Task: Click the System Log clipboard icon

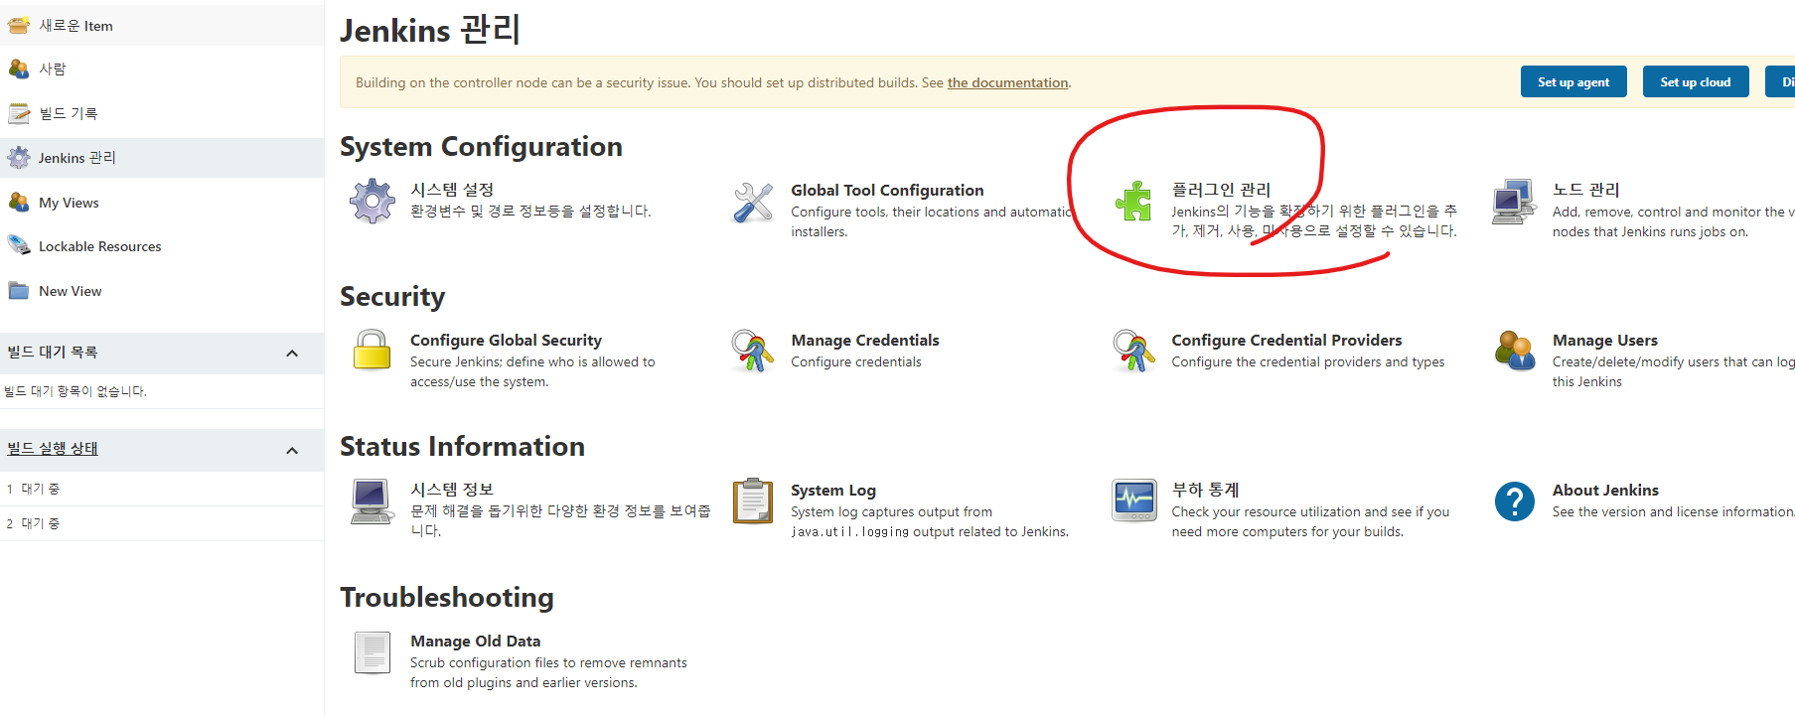Action: tap(753, 501)
